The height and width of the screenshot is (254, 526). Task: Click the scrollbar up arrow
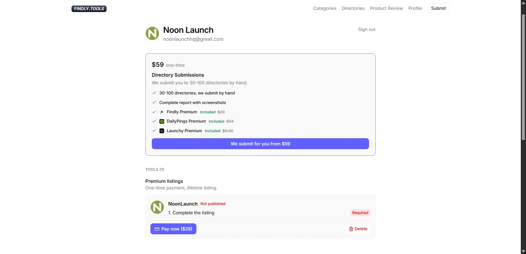[523, 3]
